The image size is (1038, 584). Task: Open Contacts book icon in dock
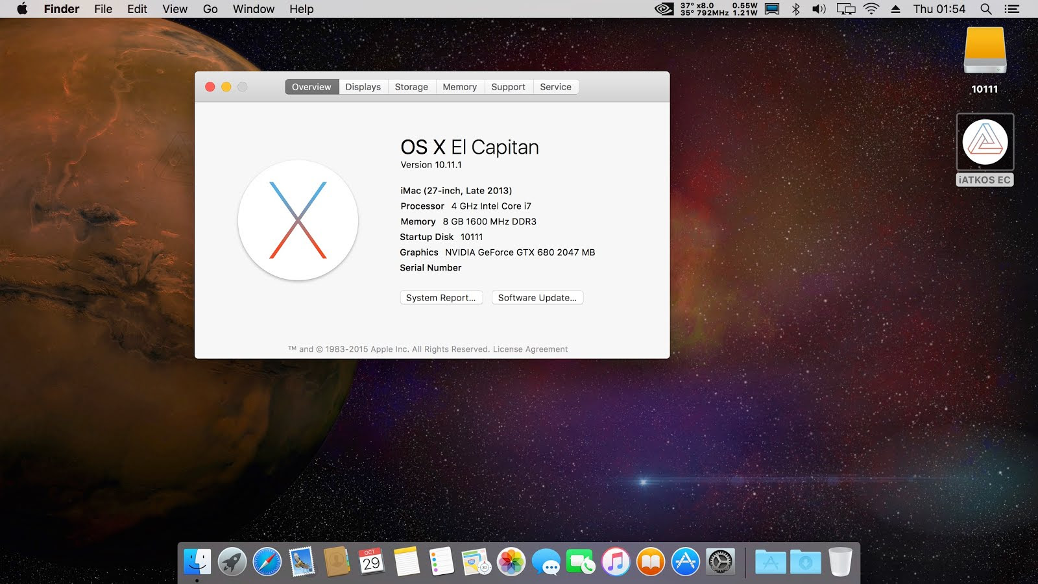pyautogui.click(x=337, y=562)
